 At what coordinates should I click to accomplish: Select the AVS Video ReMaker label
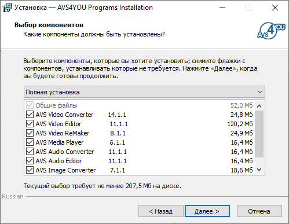pos(63,133)
